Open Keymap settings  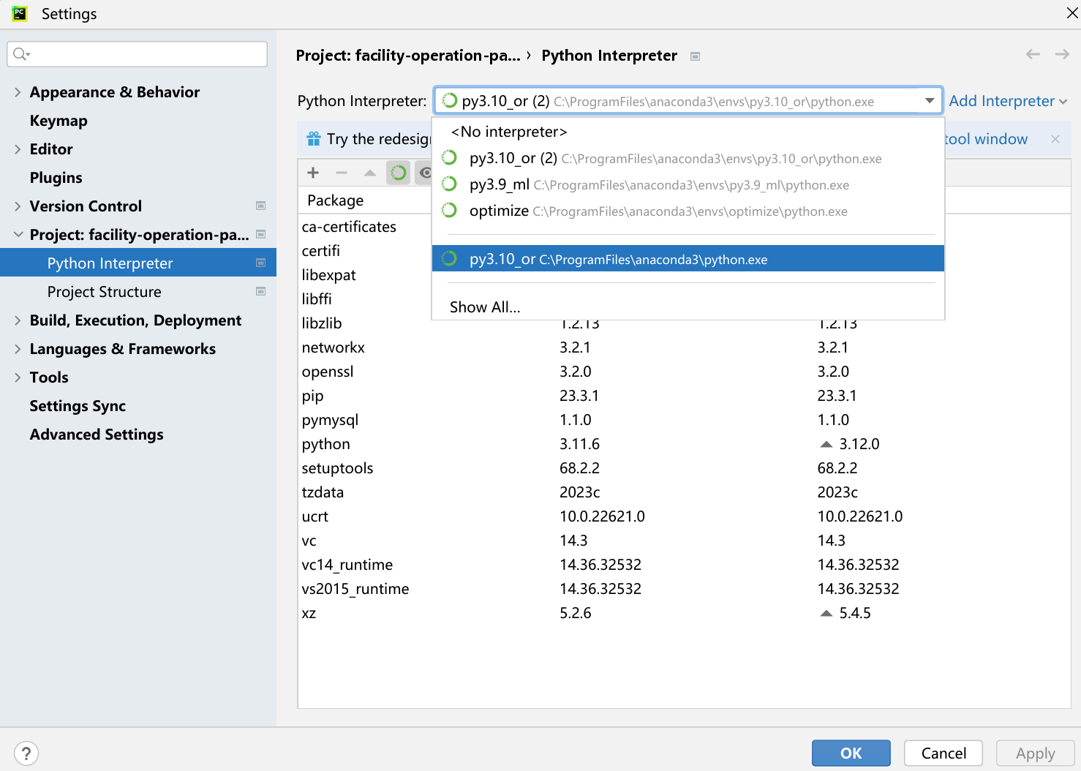coord(59,121)
